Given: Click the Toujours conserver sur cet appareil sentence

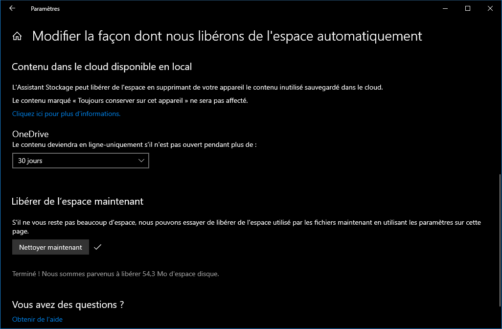Looking at the screenshot, I should (x=130, y=100).
